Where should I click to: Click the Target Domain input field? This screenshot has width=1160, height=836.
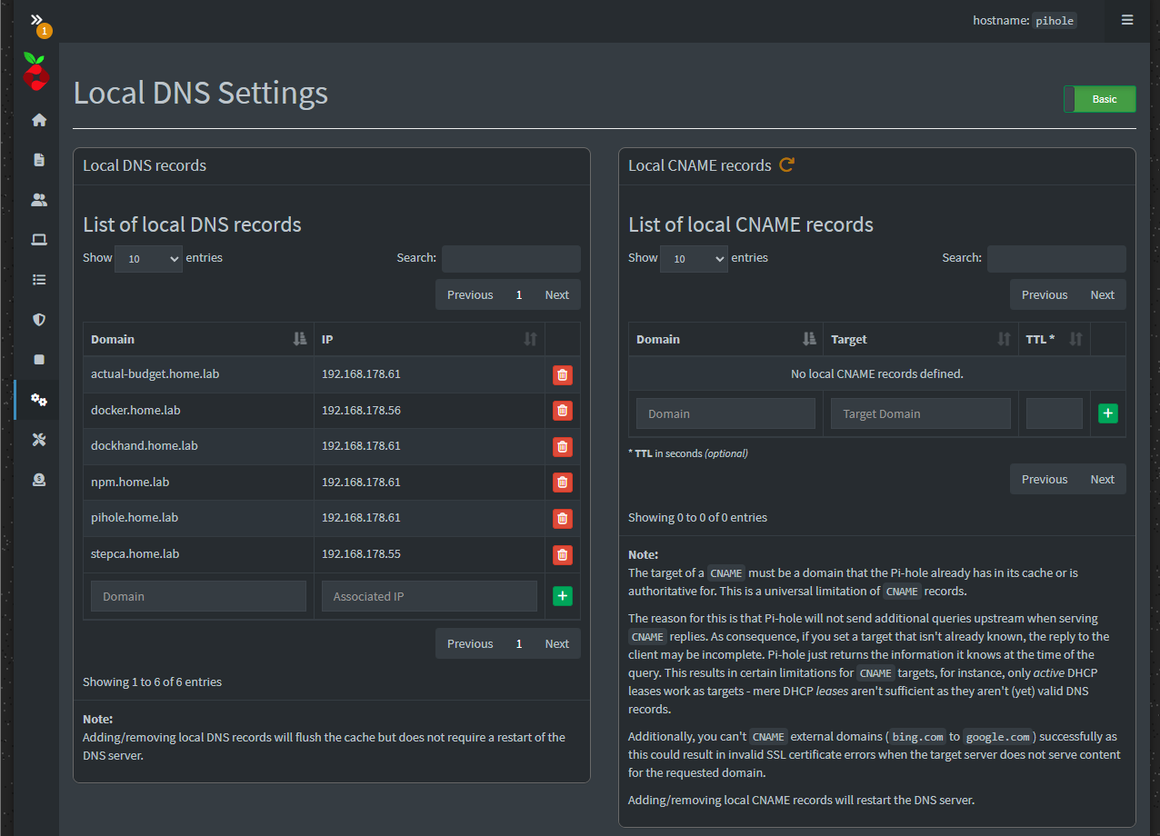pyautogui.click(x=920, y=413)
